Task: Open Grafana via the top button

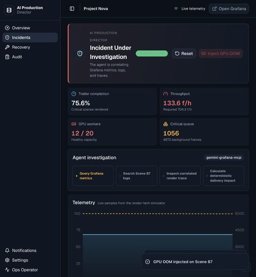Action: pyautogui.click(x=229, y=9)
